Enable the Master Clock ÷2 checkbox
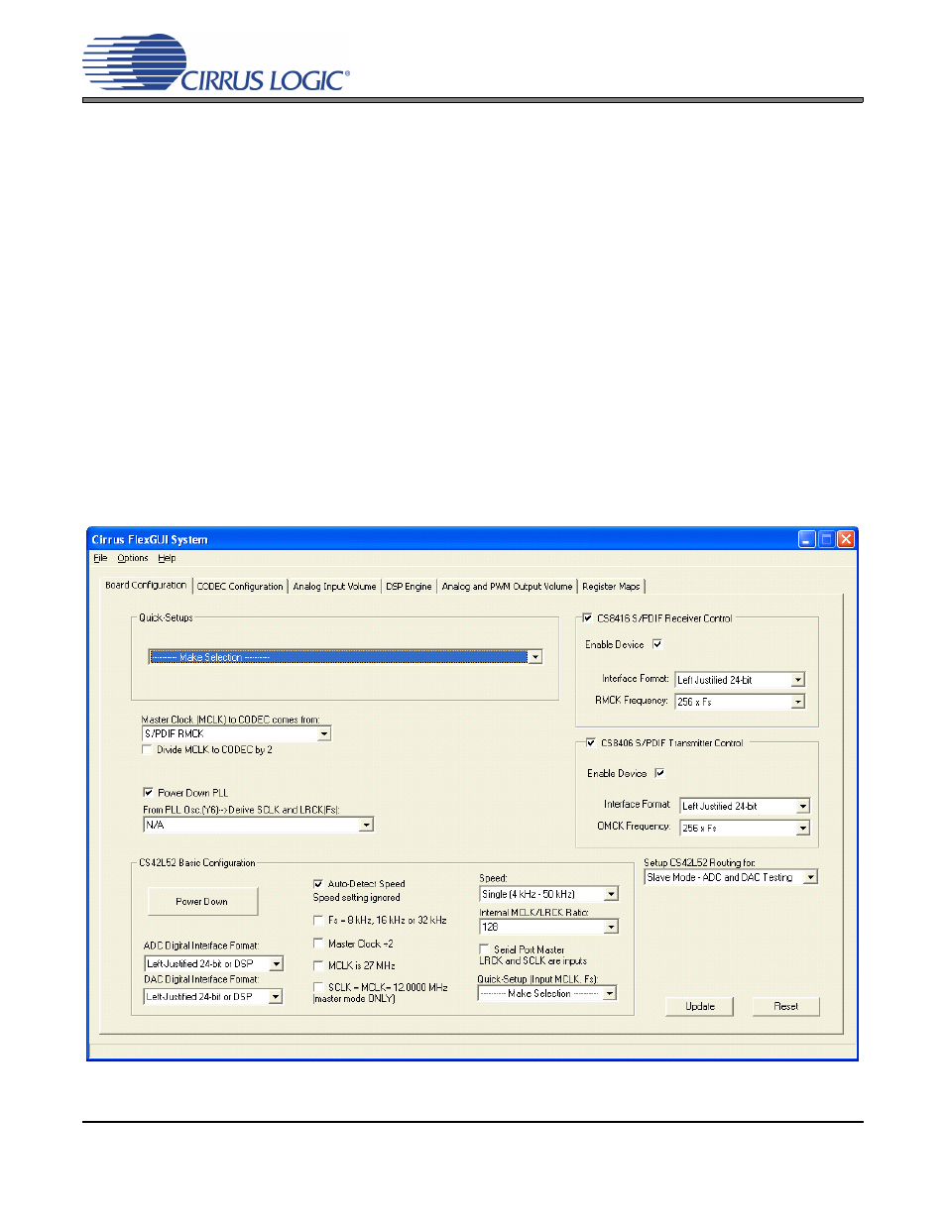This screenshot has height=1224, width=946. point(318,944)
